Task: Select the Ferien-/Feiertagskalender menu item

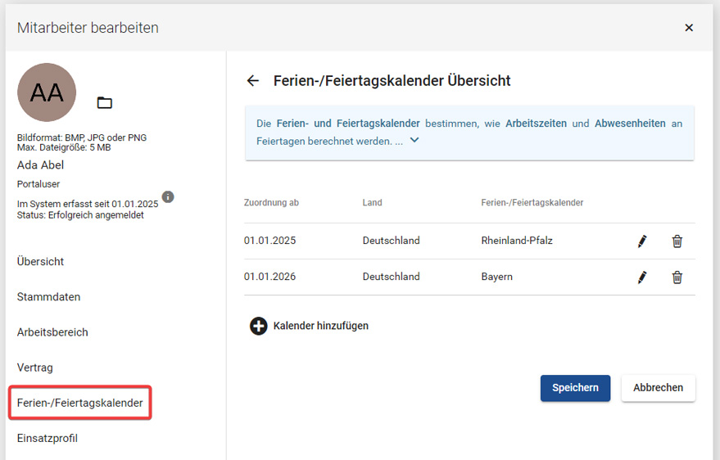Action: [80, 403]
